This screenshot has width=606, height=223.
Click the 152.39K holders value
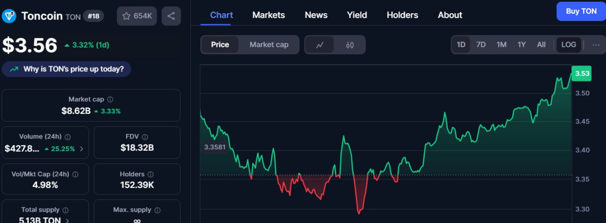[137, 185]
